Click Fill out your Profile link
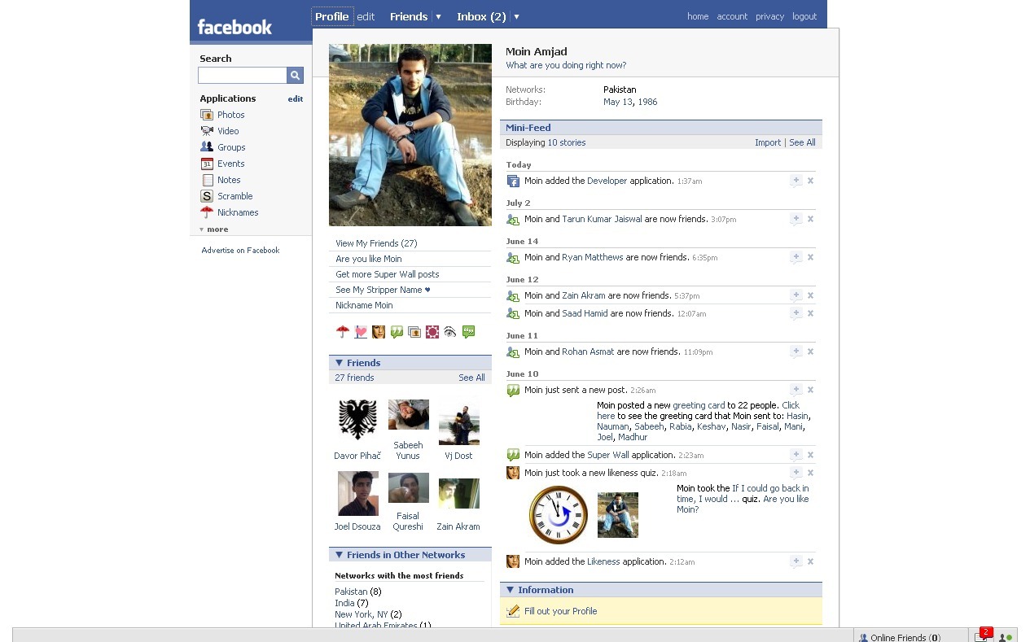The image size is (1030, 642). [561, 611]
